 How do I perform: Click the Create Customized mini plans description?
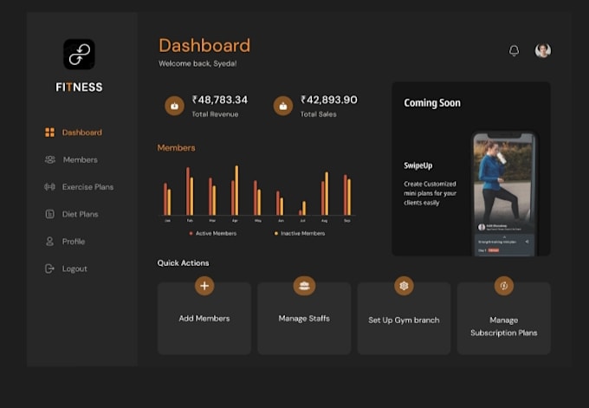click(x=430, y=193)
